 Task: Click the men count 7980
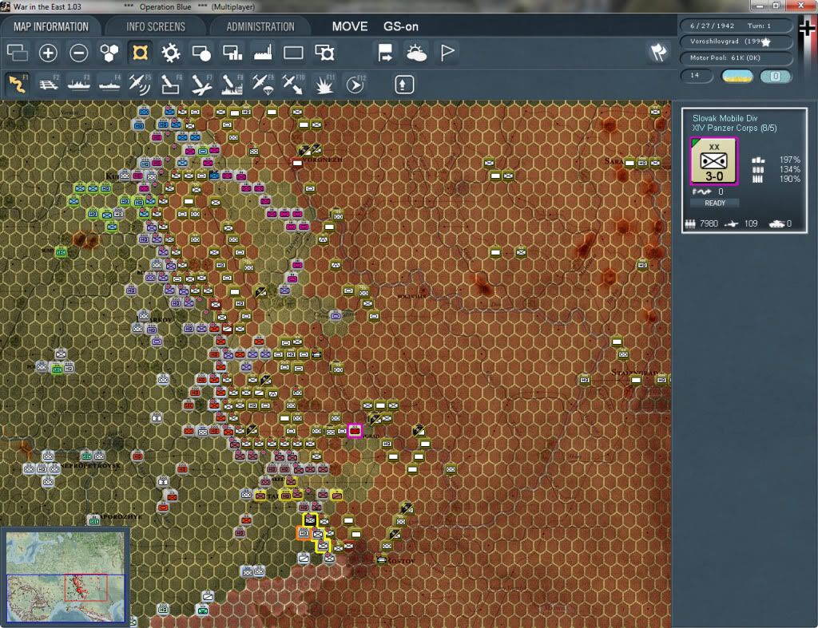(709, 223)
